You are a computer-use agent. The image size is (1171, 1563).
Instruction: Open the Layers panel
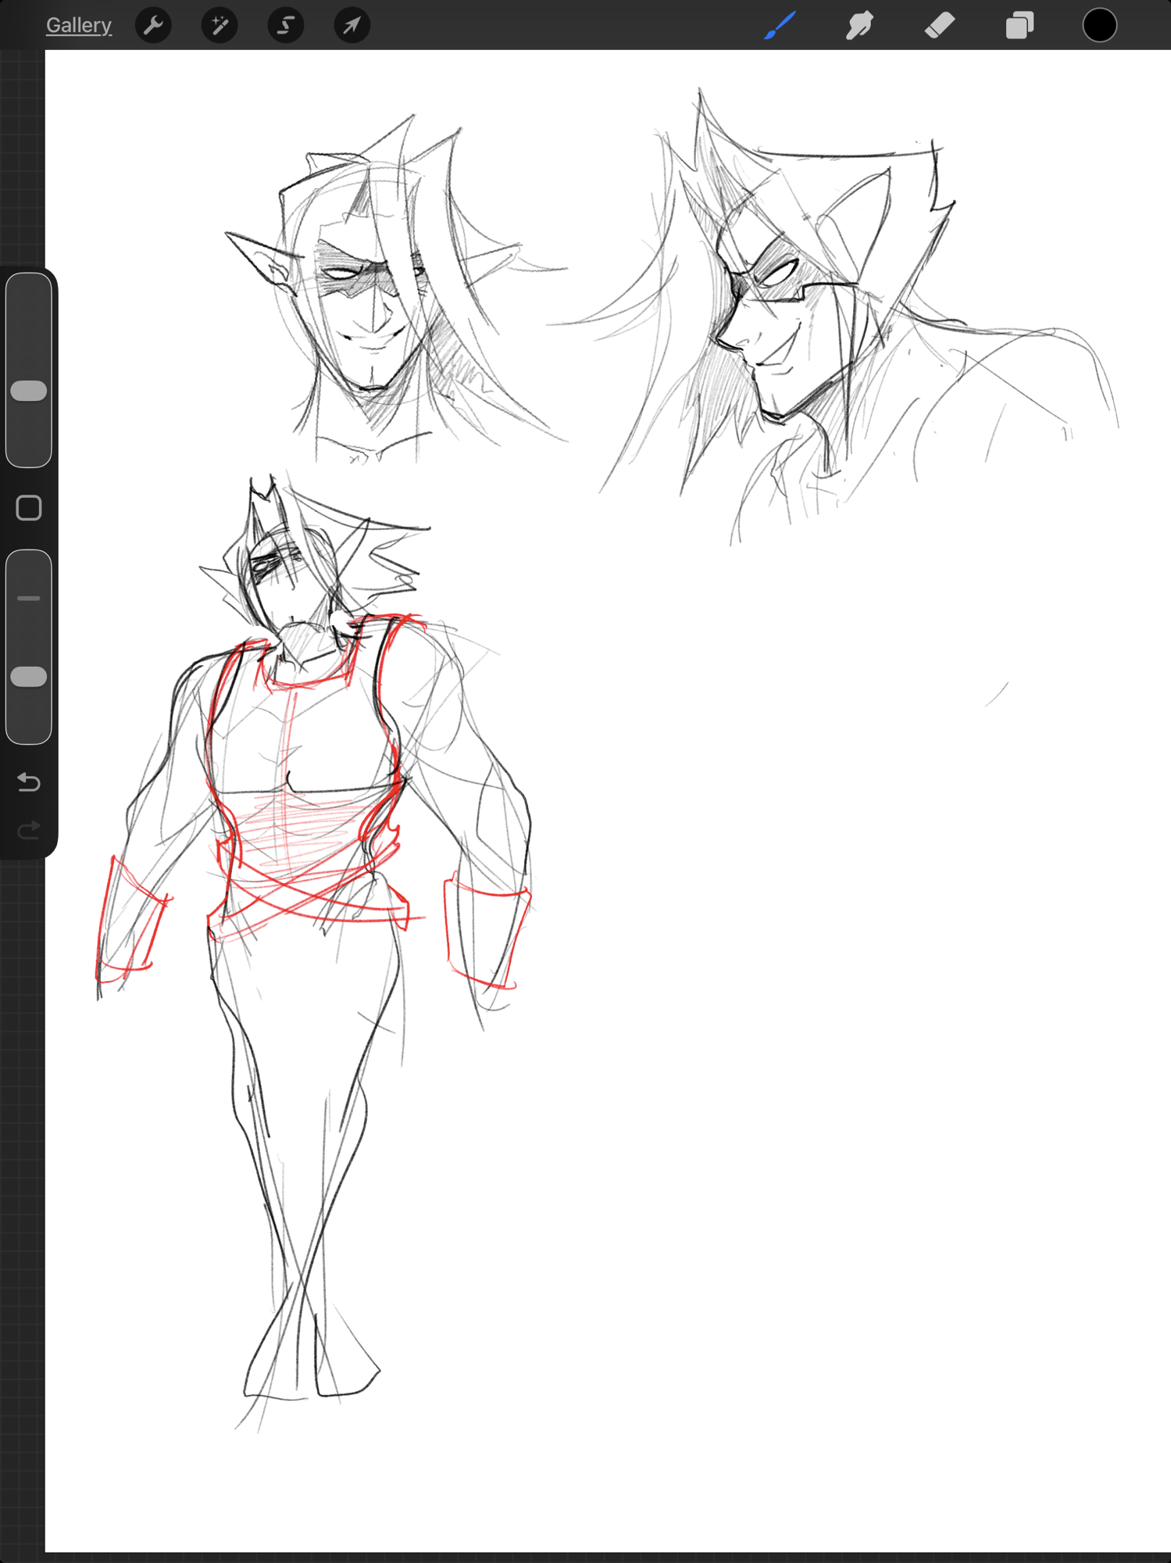[x=1019, y=26]
